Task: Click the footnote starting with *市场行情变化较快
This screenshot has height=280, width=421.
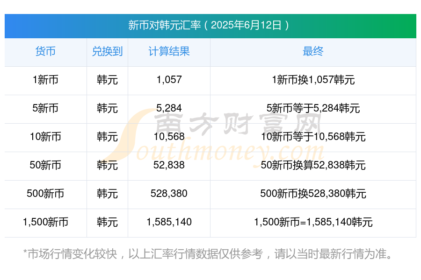Action: (x=209, y=254)
